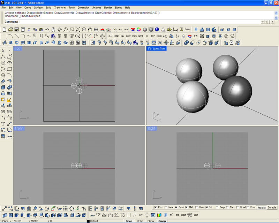
Task: Open the Analyze menu
Action: 97,7
